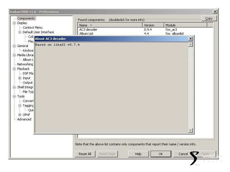230x172 pixels.
Task: Select Components in the preferences tree
Action: [x=26, y=18]
